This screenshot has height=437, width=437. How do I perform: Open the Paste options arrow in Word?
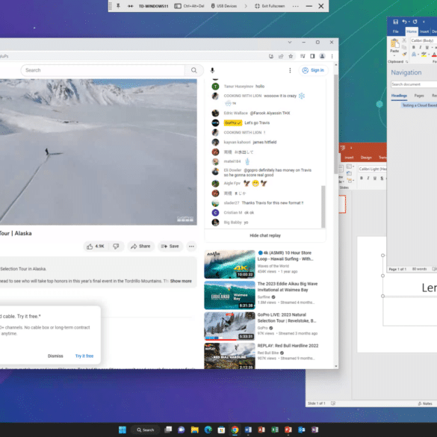[x=394, y=55]
